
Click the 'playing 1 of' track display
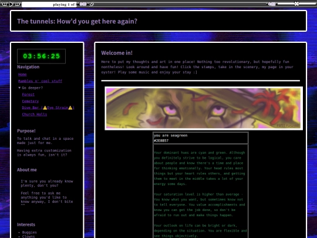point(49,5)
